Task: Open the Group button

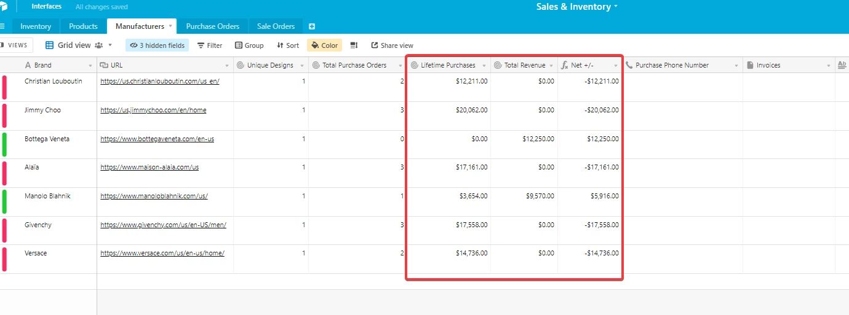Action: [x=249, y=45]
